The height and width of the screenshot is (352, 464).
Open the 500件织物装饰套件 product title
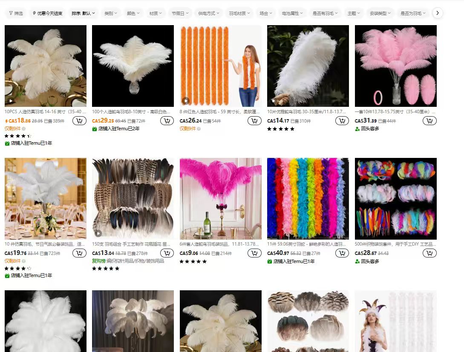click(395, 244)
